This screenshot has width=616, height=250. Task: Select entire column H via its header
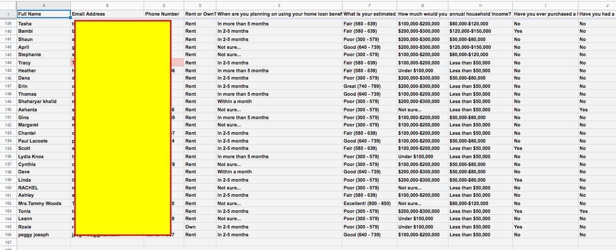click(x=480, y=5)
